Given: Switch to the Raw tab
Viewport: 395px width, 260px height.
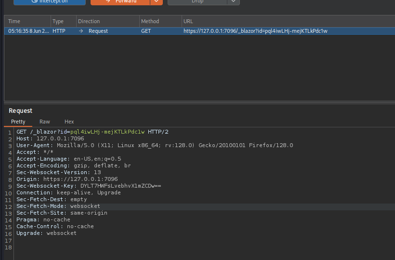Looking at the screenshot, I should click(x=45, y=122).
